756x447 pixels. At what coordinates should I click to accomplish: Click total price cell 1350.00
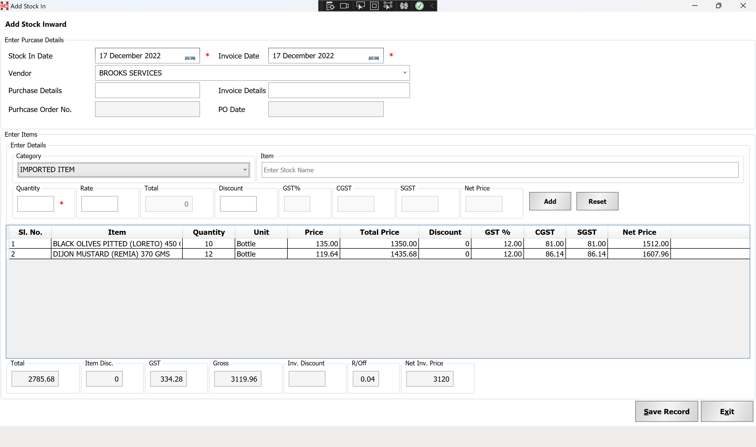coord(379,243)
